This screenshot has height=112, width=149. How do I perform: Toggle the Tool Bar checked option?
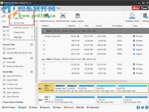tap(22, 14)
